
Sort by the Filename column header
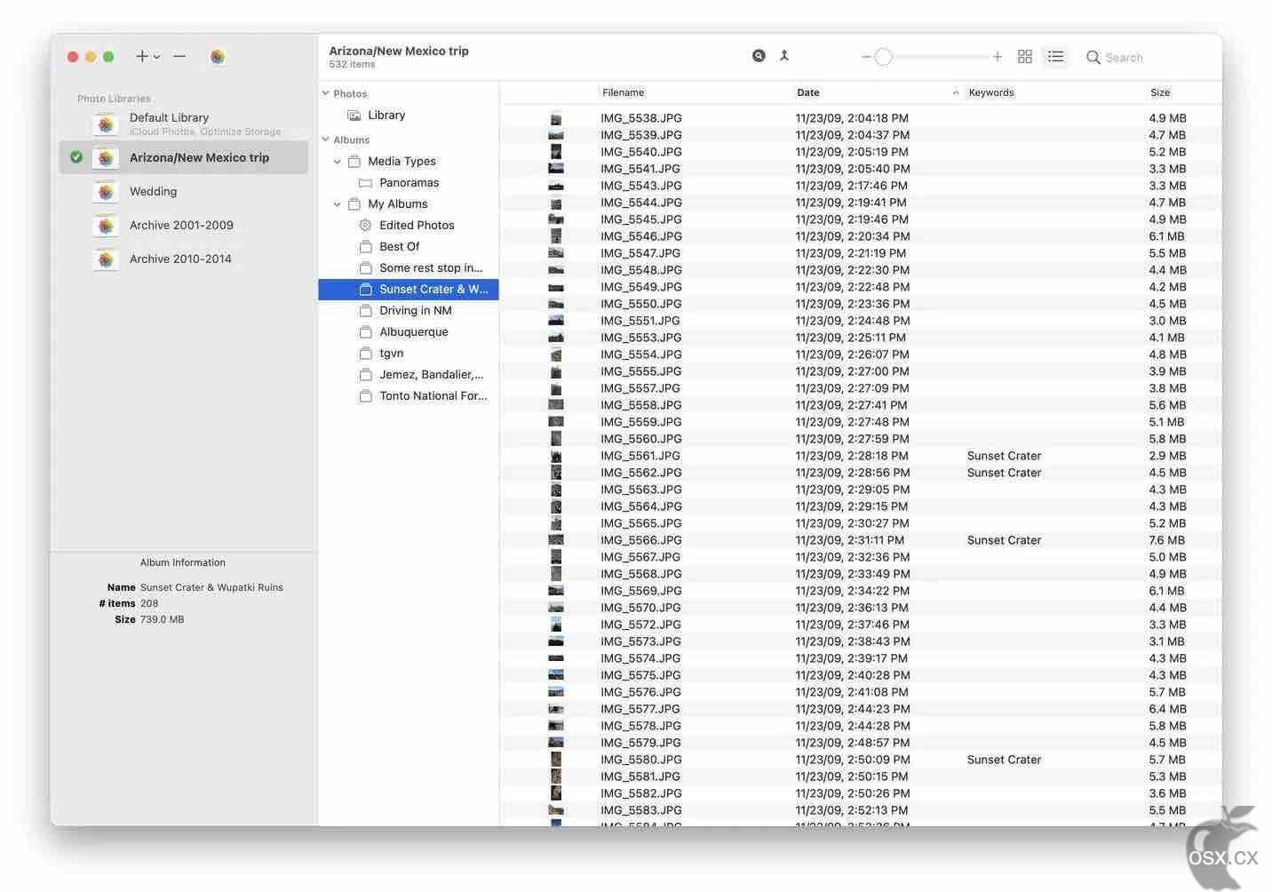click(623, 92)
